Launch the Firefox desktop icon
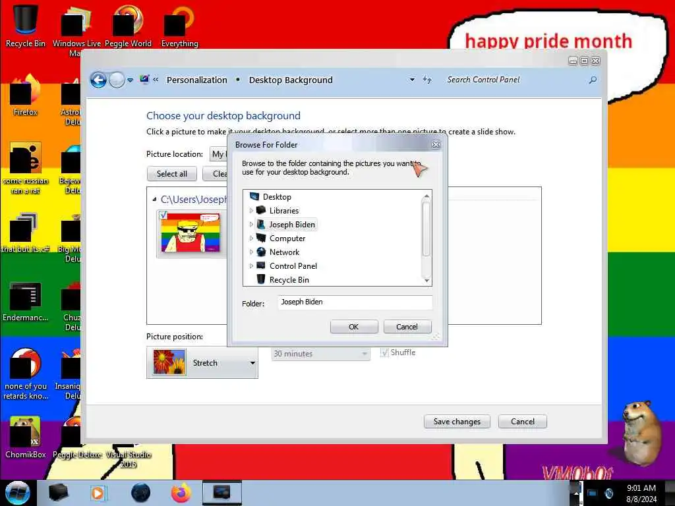The width and height of the screenshot is (675, 506). pos(26,96)
